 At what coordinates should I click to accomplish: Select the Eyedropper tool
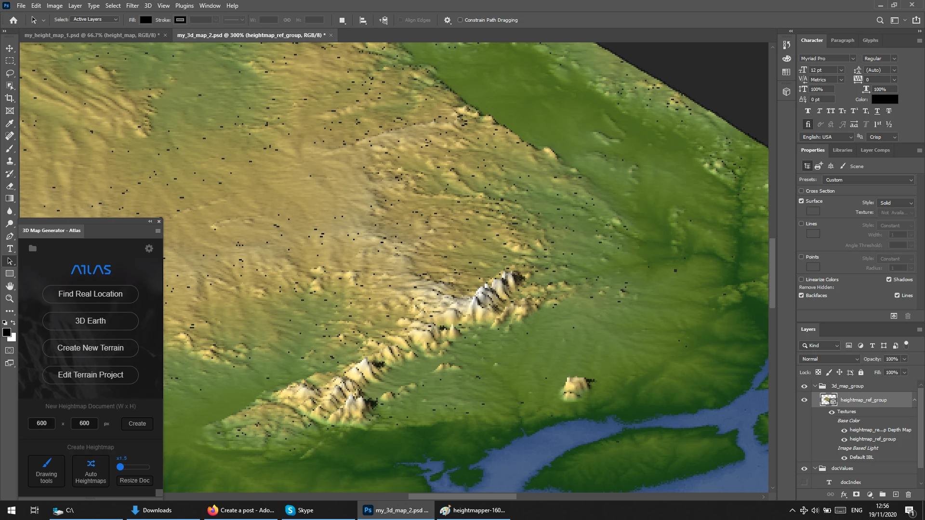[x=10, y=123]
